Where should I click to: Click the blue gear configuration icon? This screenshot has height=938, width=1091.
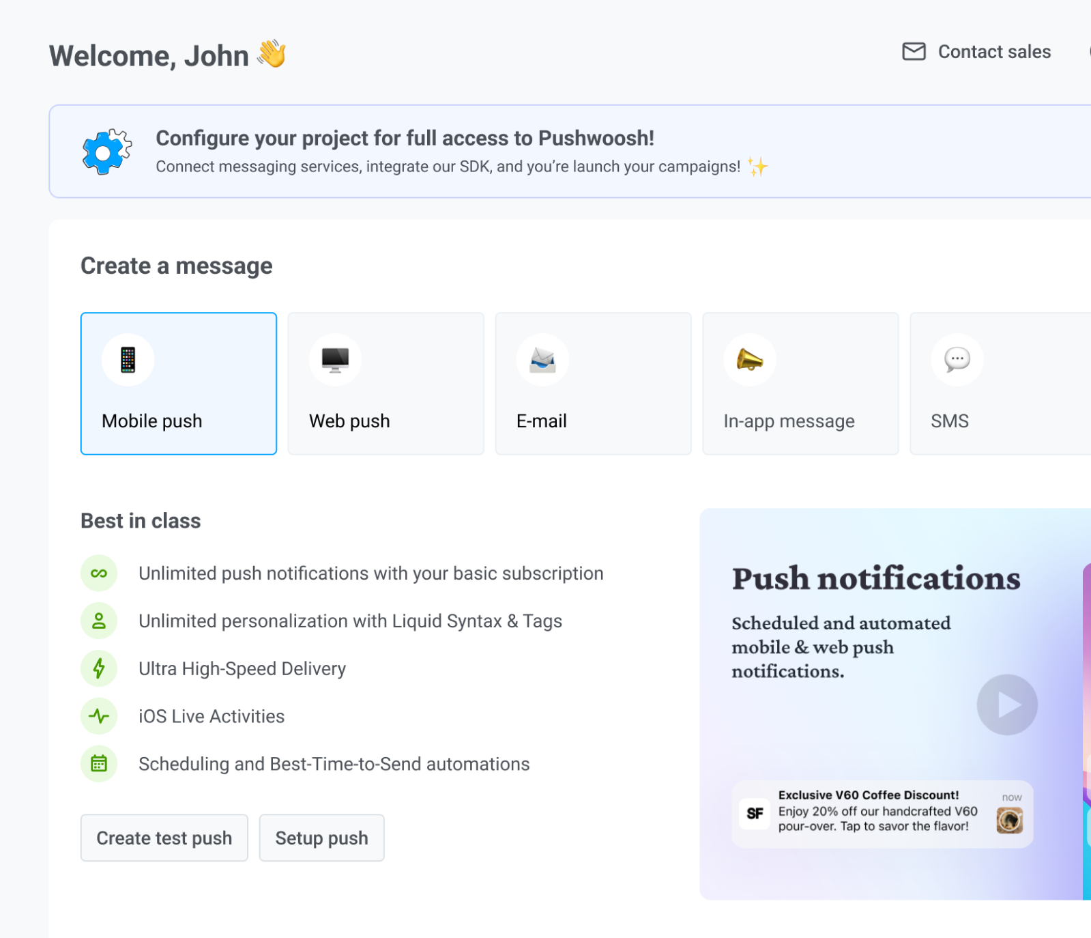[x=107, y=152]
